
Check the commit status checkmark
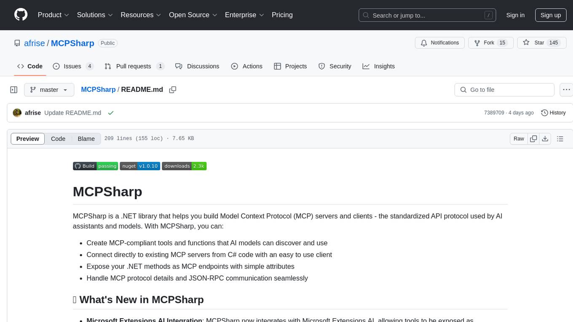(x=111, y=113)
